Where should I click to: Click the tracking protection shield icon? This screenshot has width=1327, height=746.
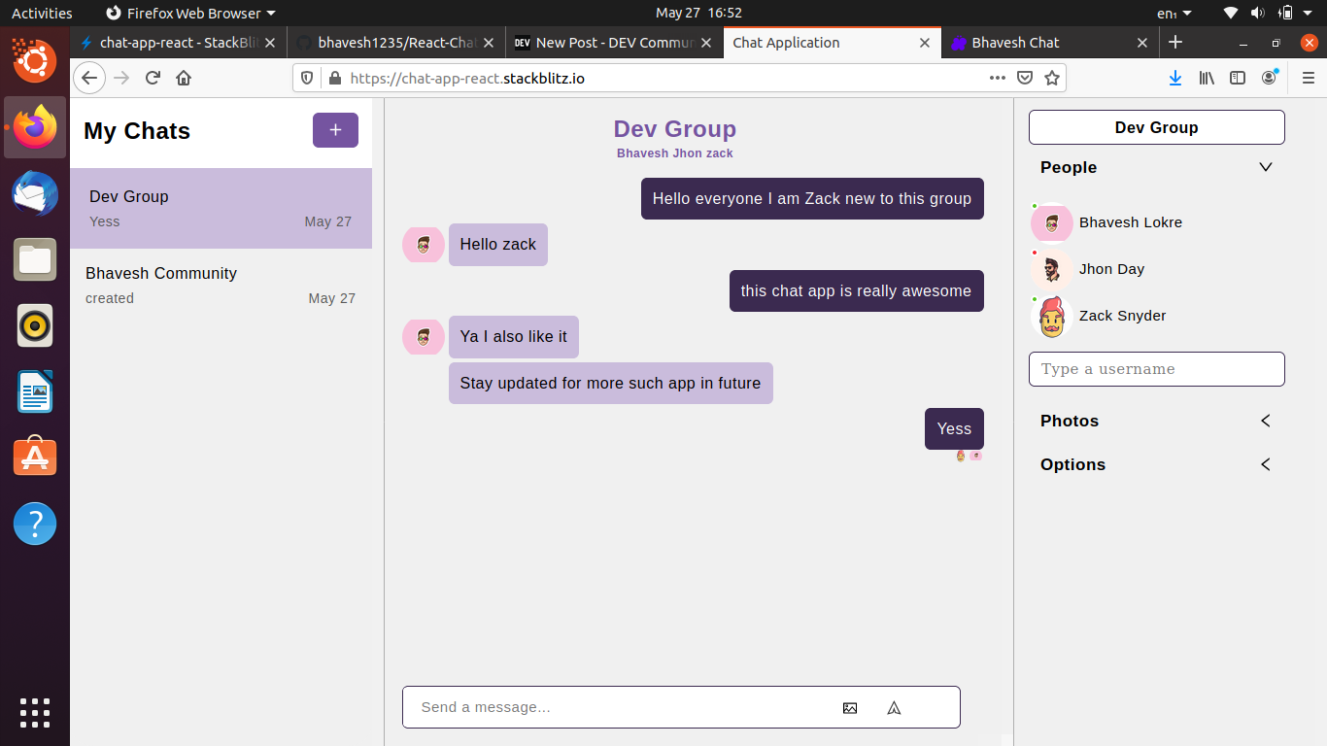[x=307, y=78]
